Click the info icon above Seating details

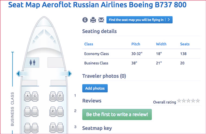(85, 20)
